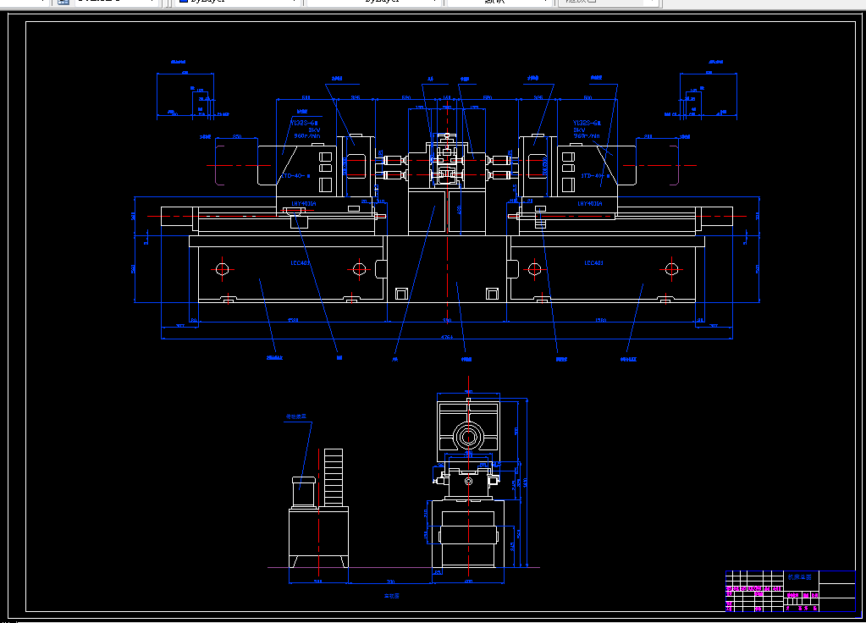This screenshot has height=623, width=866.
Task: Click the right 1CC401 bed label
Action: [x=593, y=263]
